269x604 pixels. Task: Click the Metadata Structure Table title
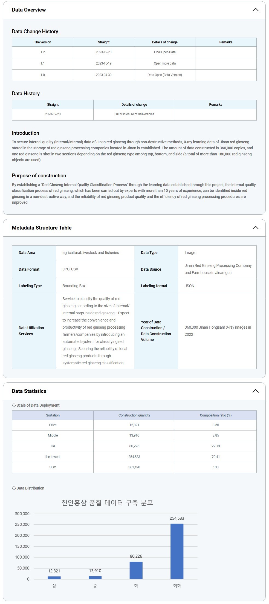pyautogui.click(x=42, y=228)
